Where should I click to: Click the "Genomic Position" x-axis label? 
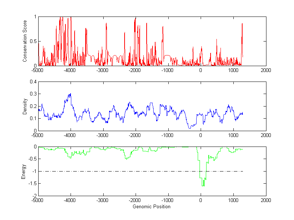[x=152, y=207]
